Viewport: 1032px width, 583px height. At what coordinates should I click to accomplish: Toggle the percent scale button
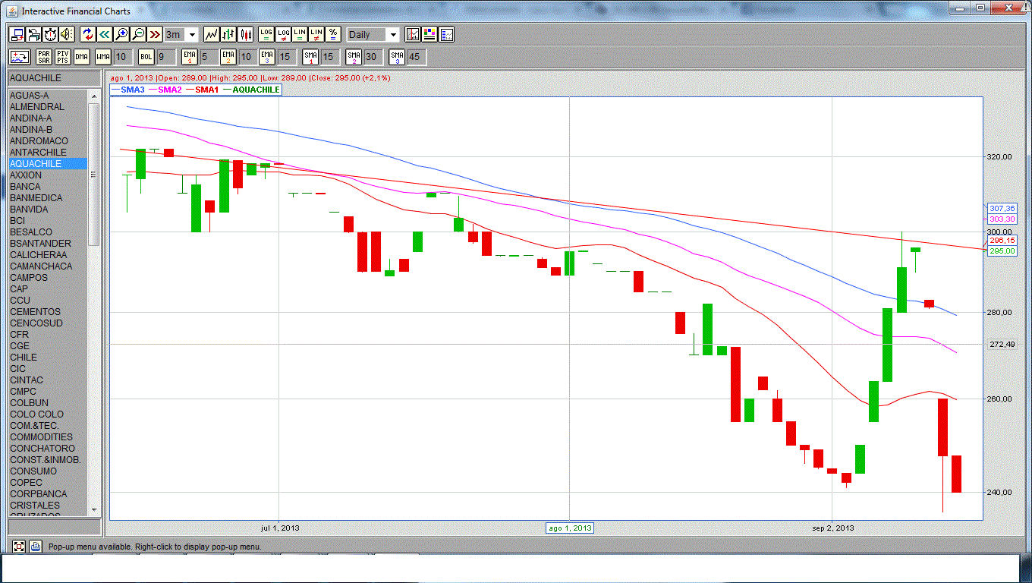click(333, 34)
